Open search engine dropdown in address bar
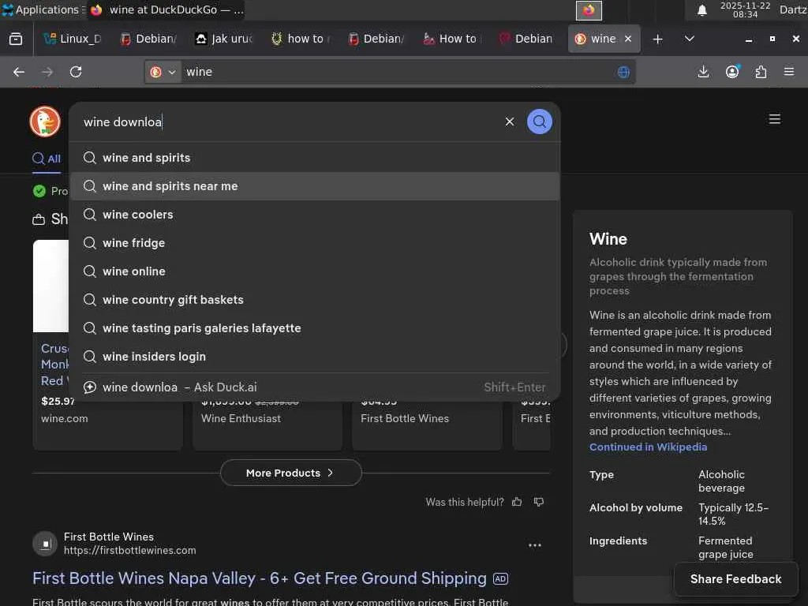Screen dimensions: 808x606 tap(163, 72)
